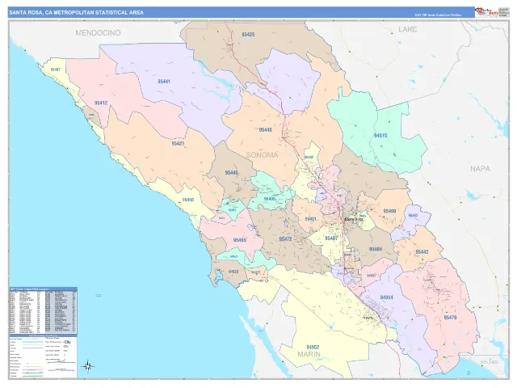Select ZIP code label 95472
This screenshot has height=388, width=517.
tap(285, 239)
